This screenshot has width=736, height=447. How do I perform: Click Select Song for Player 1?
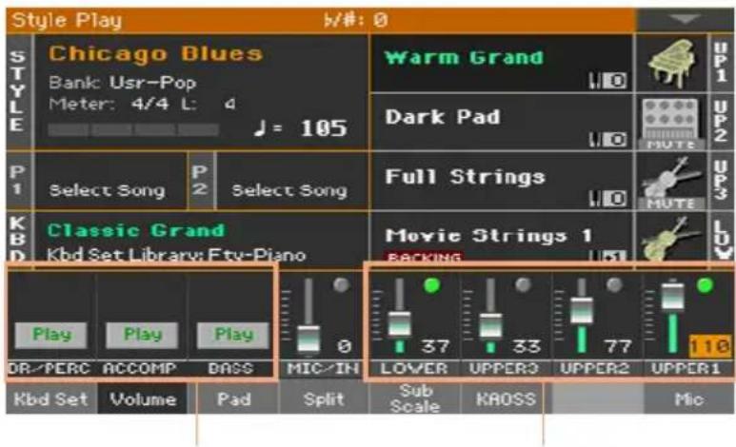pyautogui.click(x=107, y=190)
